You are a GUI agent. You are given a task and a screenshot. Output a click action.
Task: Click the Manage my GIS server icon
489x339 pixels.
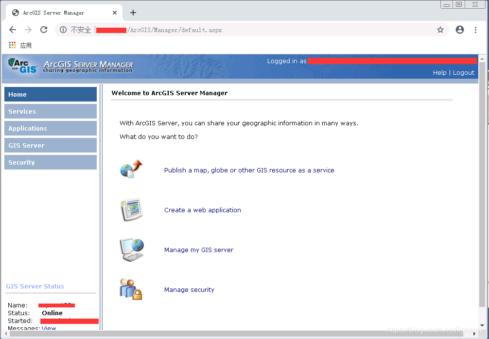point(132,250)
